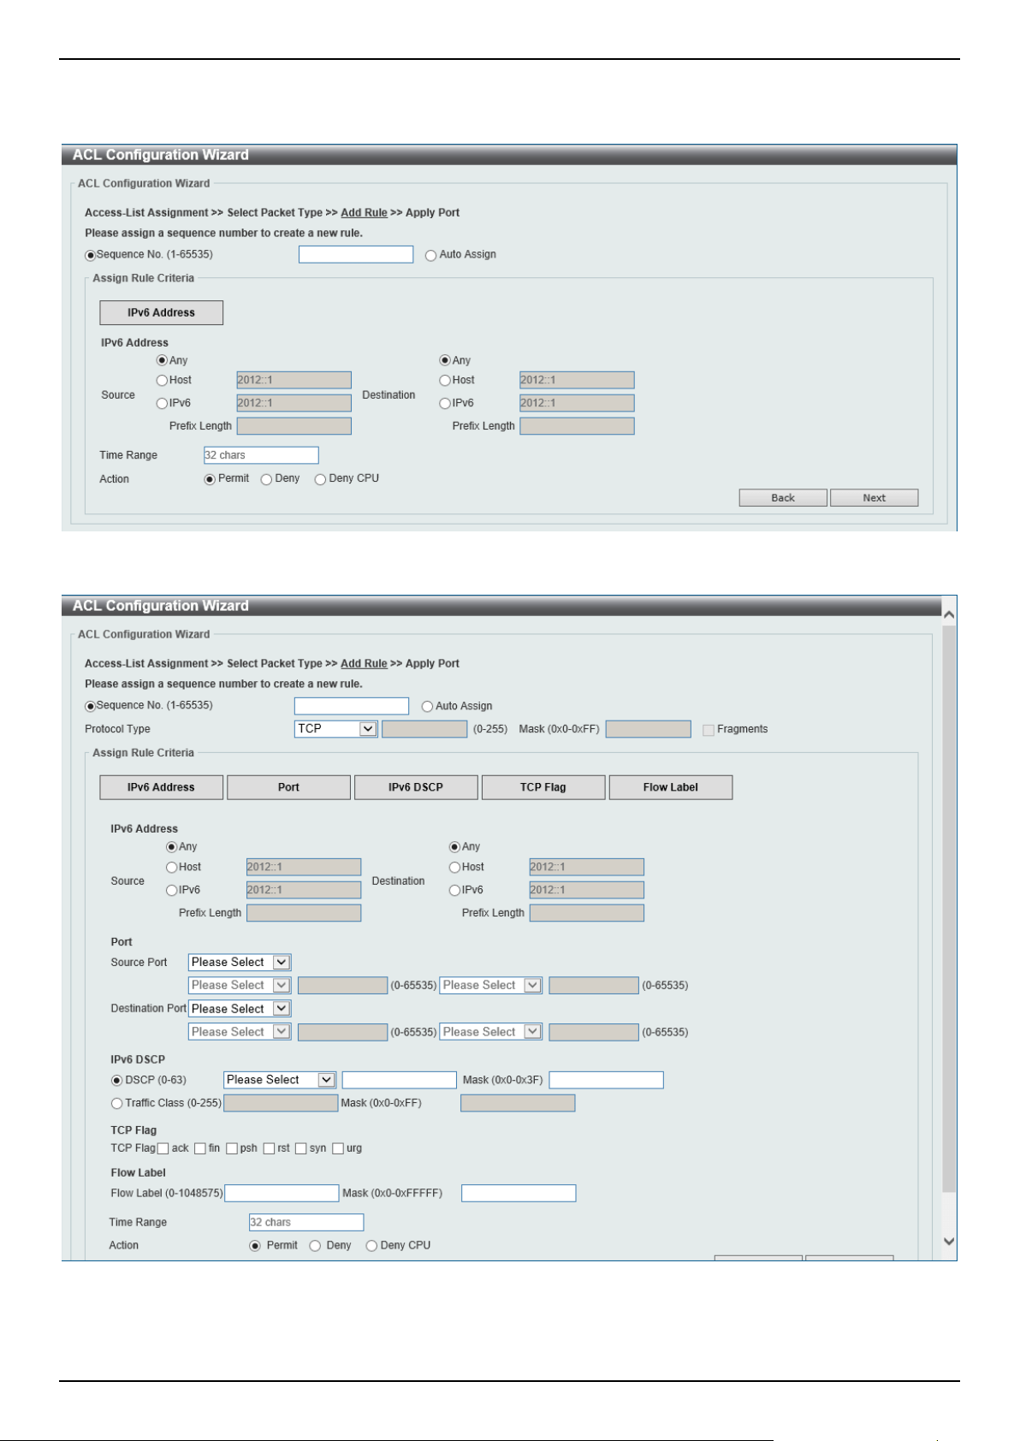The width and height of the screenshot is (1020, 1441).
Task: Tick the psh TCP flag checkbox
Action: point(232,1148)
